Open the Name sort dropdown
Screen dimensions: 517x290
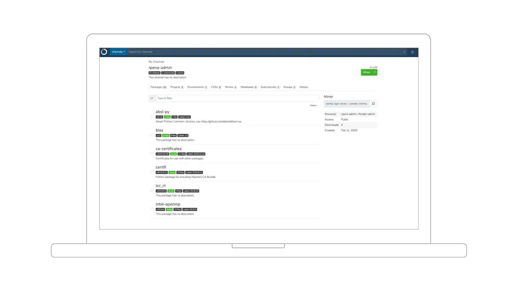click(x=313, y=105)
